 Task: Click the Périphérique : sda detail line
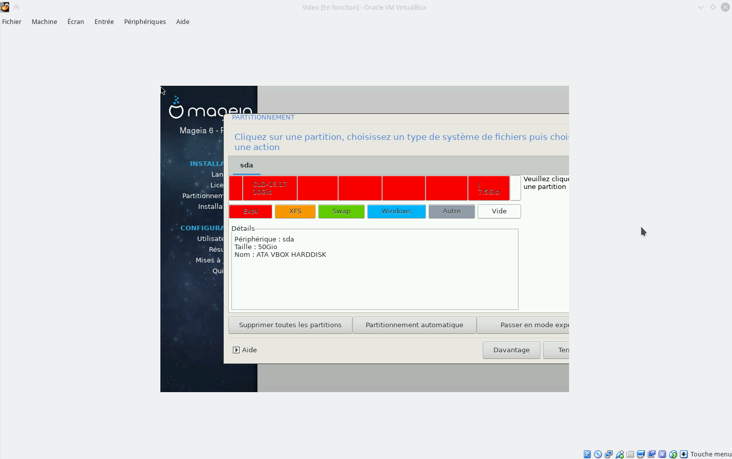point(264,239)
